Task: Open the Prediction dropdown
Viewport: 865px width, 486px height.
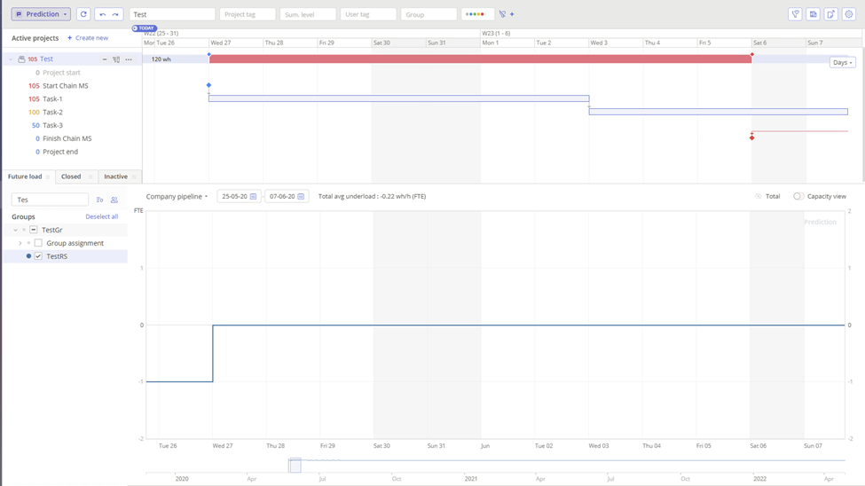Action: pos(41,14)
